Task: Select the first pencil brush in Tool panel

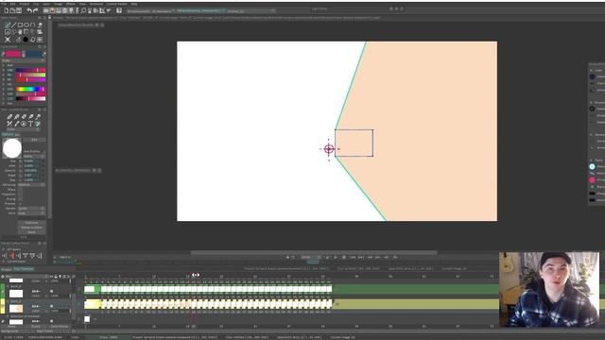Action: (x=9, y=116)
